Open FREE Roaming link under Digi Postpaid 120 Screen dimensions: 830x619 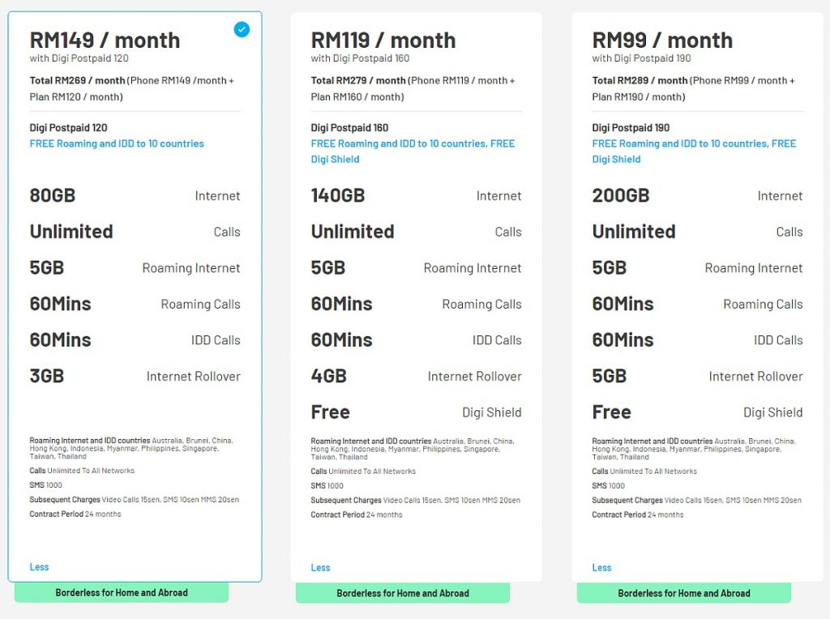coord(117,143)
